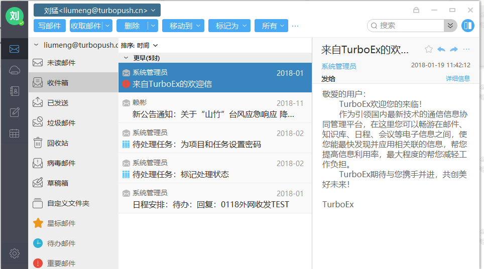Viewport: 484px width, 269px height.
Task: Open the 垃圾邮件 folder
Action: 61,123
